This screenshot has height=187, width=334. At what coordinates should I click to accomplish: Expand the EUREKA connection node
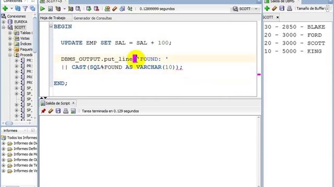pyautogui.click(x=4, y=22)
